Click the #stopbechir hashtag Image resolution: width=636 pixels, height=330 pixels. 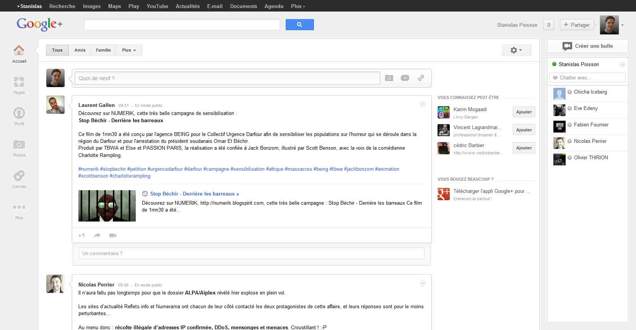(113, 169)
